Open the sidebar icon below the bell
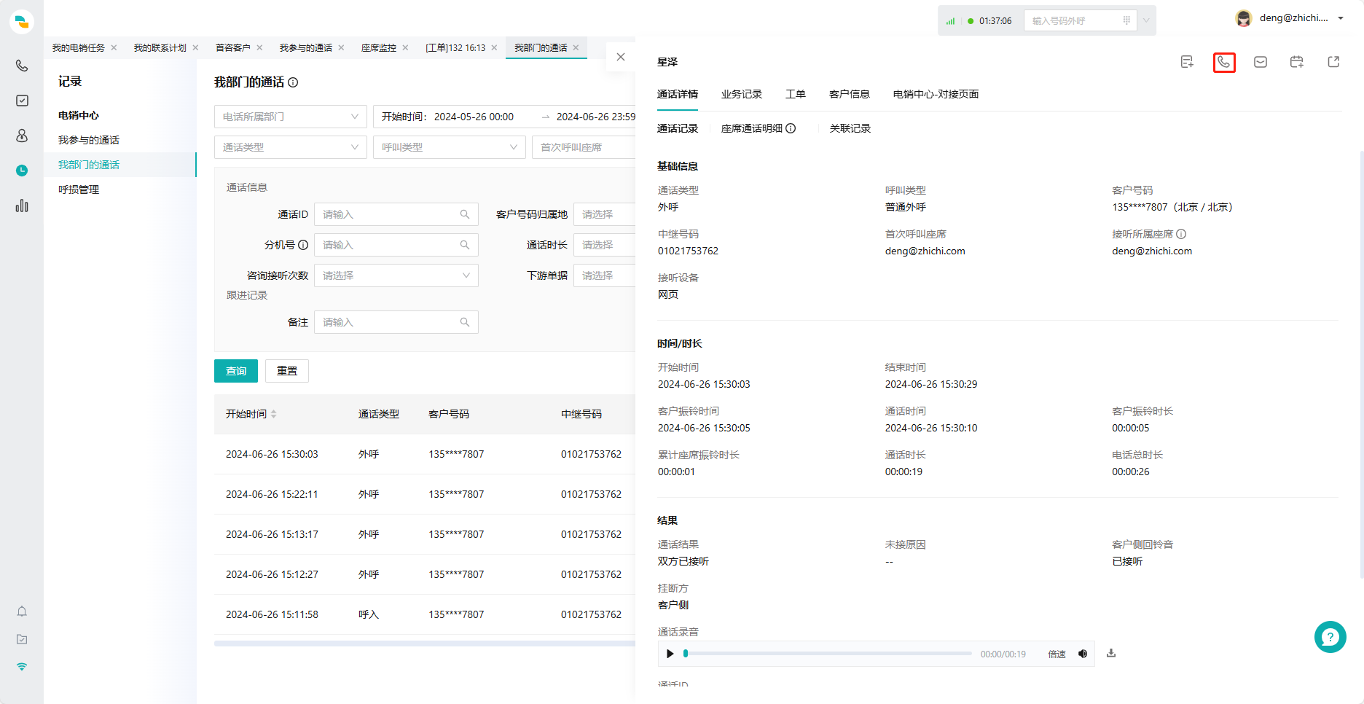This screenshot has height=704, width=1364. point(22,639)
